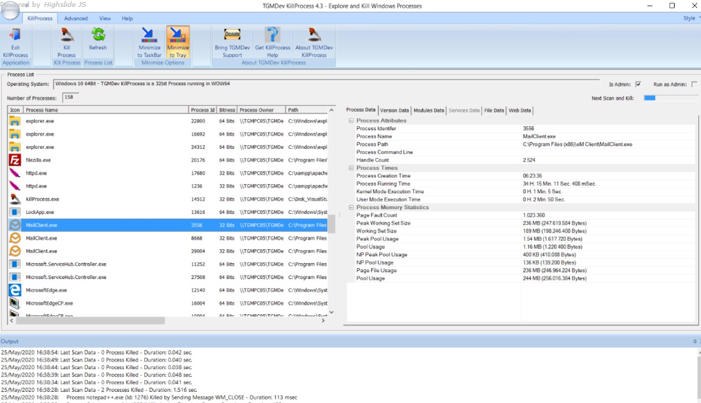
Task: Click the MicrosoftEdgeCP.exe icon with Id 16004
Action: (15, 303)
